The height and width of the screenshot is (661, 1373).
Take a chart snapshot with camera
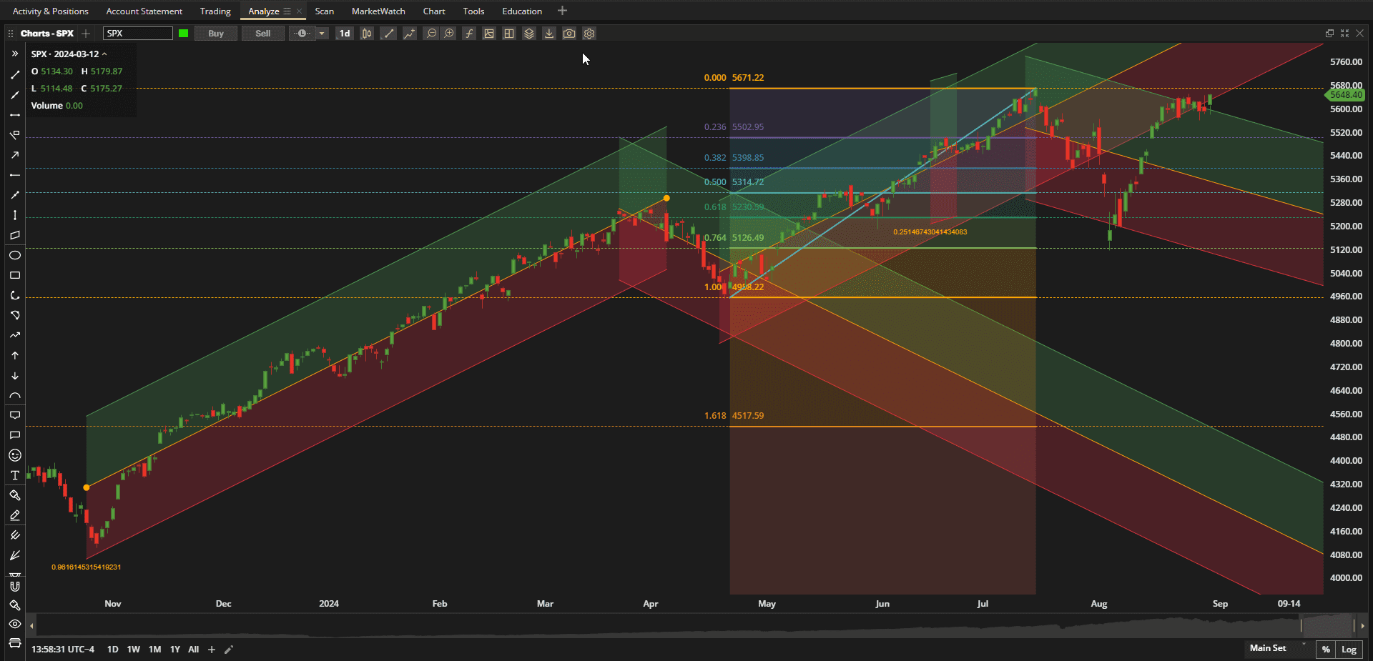569,34
